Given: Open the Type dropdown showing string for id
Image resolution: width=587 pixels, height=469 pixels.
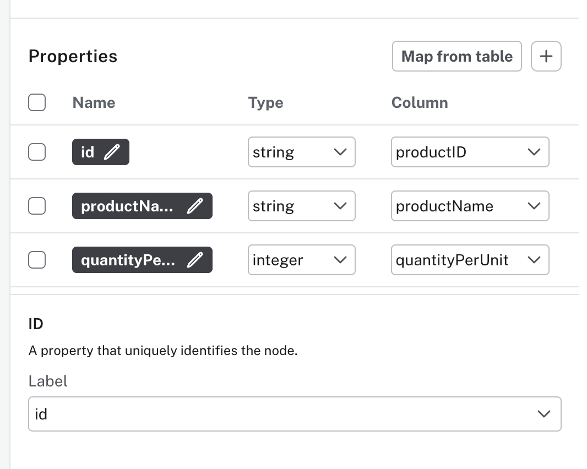Looking at the screenshot, I should (x=301, y=152).
